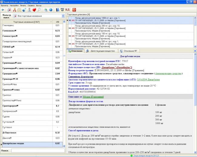Click the red power exit icon
The image size is (197, 157).
tap(74, 10)
